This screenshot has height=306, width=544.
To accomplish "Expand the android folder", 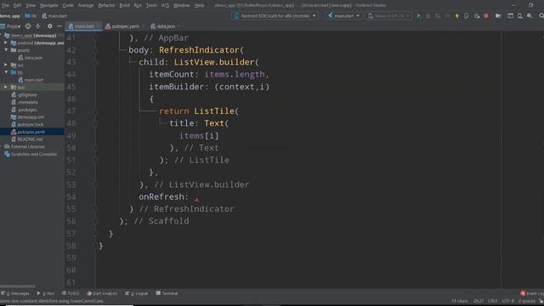I will click(x=6, y=43).
